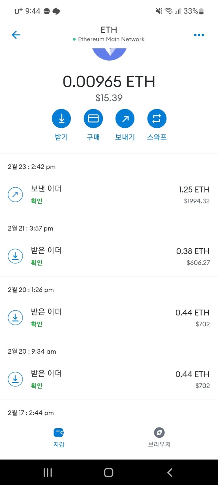
Task: Tap the $15.39 fiat balance
Action: [109, 98]
